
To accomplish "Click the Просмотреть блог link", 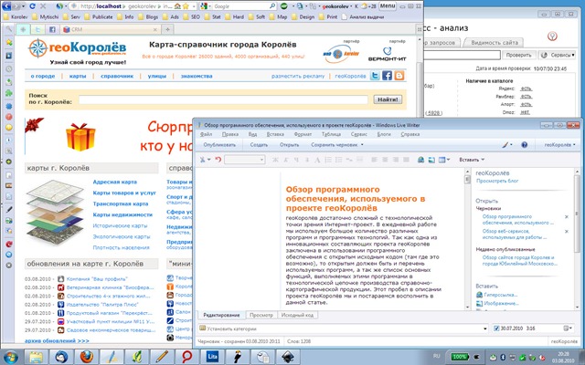I will pyautogui.click(x=497, y=181).
